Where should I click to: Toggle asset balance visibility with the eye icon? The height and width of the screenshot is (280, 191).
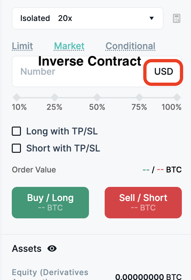coord(52,249)
